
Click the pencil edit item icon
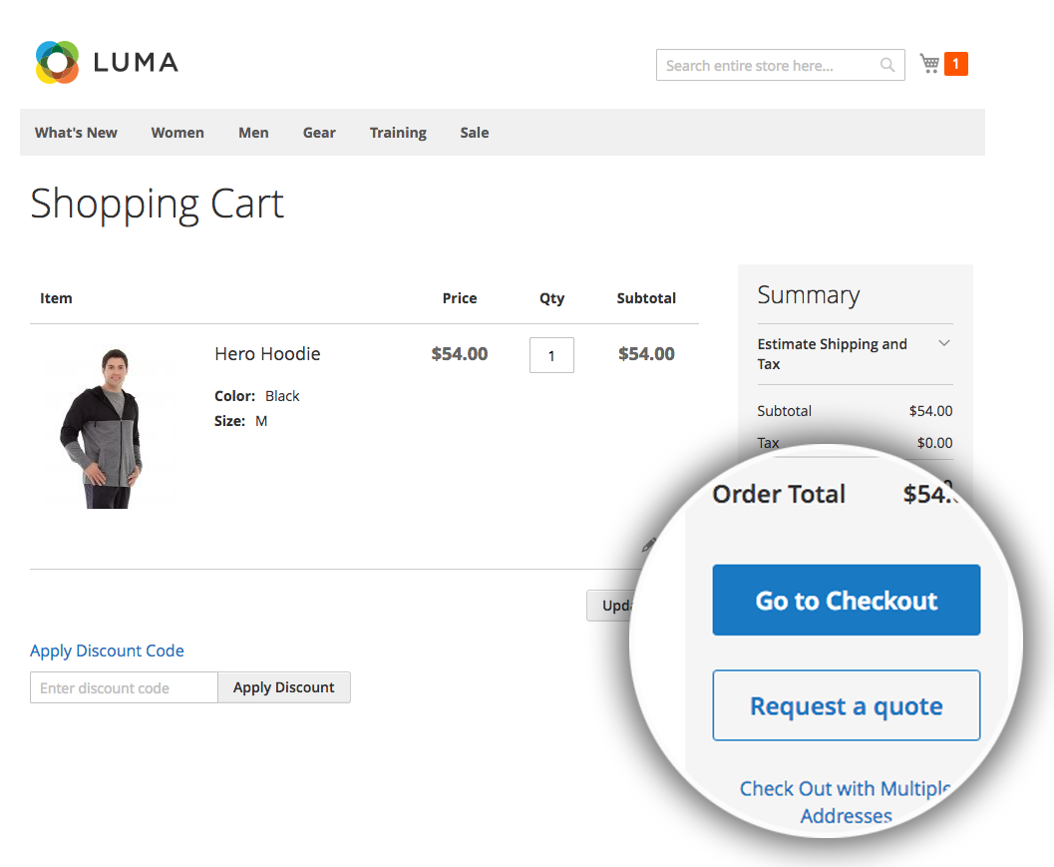[649, 545]
